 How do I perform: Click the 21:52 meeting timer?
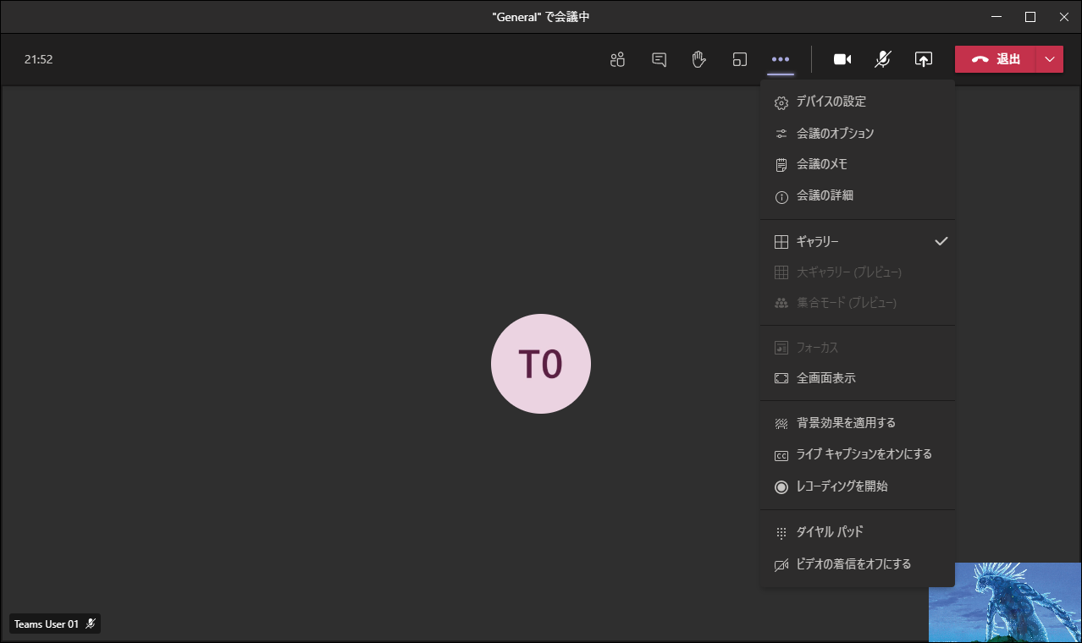point(39,59)
